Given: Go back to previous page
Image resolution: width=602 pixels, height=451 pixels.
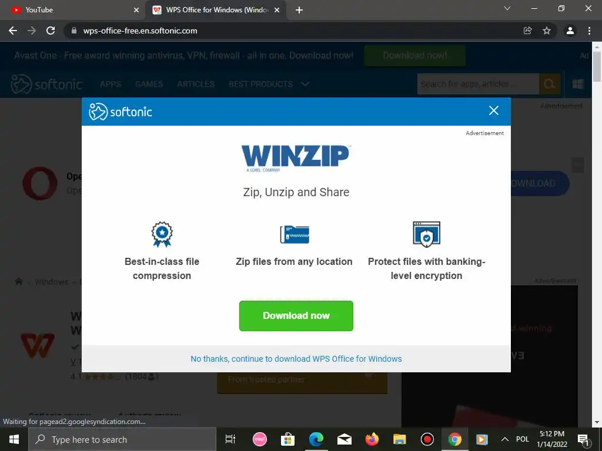Looking at the screenshot, I should click(x=13, y=31).
